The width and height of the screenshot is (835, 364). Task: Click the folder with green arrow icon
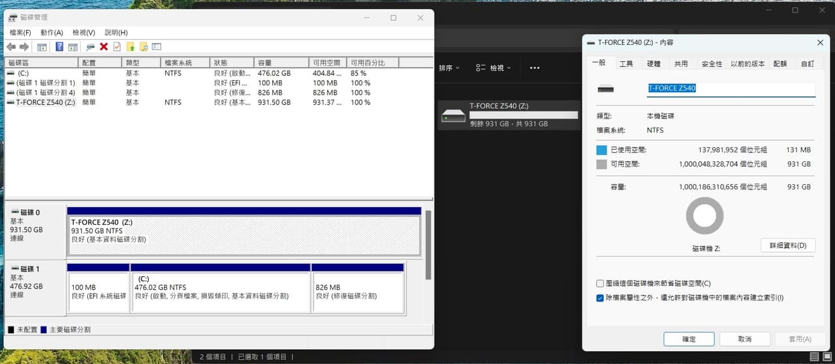tap(130, 47)
